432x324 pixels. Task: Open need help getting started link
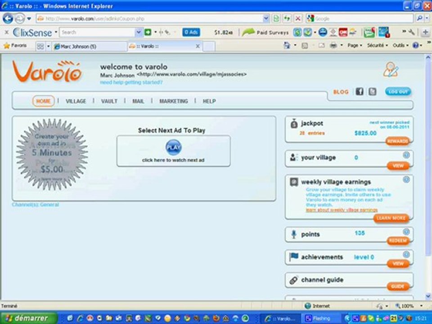(x=131, y=82)
